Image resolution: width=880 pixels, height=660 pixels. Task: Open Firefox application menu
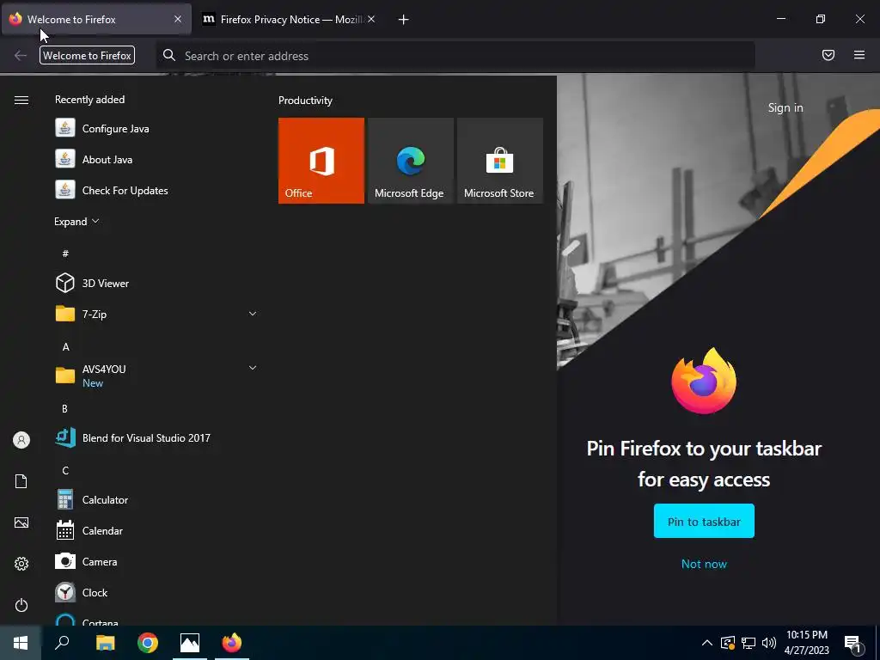[859, 55]
